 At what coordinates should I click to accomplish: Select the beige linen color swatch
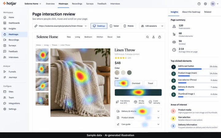117,73
